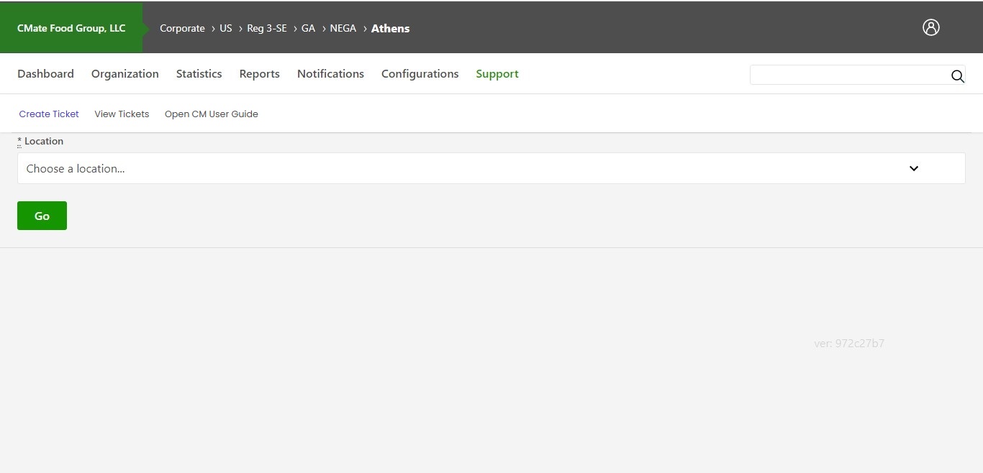Click the Athens breadcrumb link

click(390, 28)
